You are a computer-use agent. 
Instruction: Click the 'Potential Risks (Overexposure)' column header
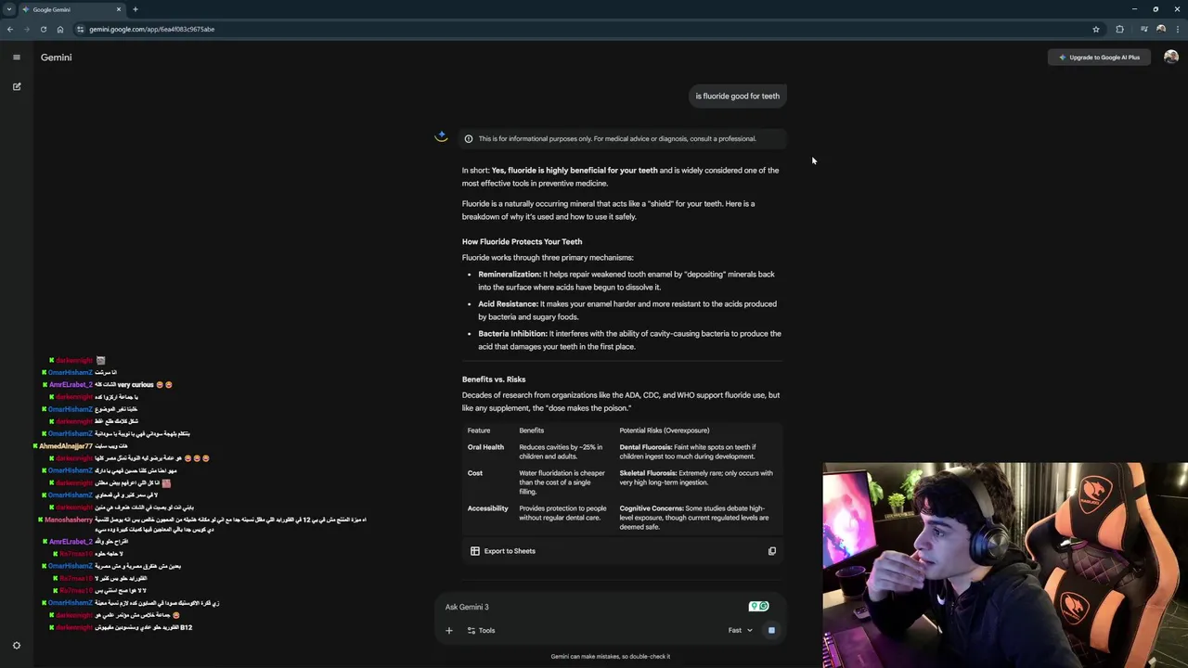[665, 430]
